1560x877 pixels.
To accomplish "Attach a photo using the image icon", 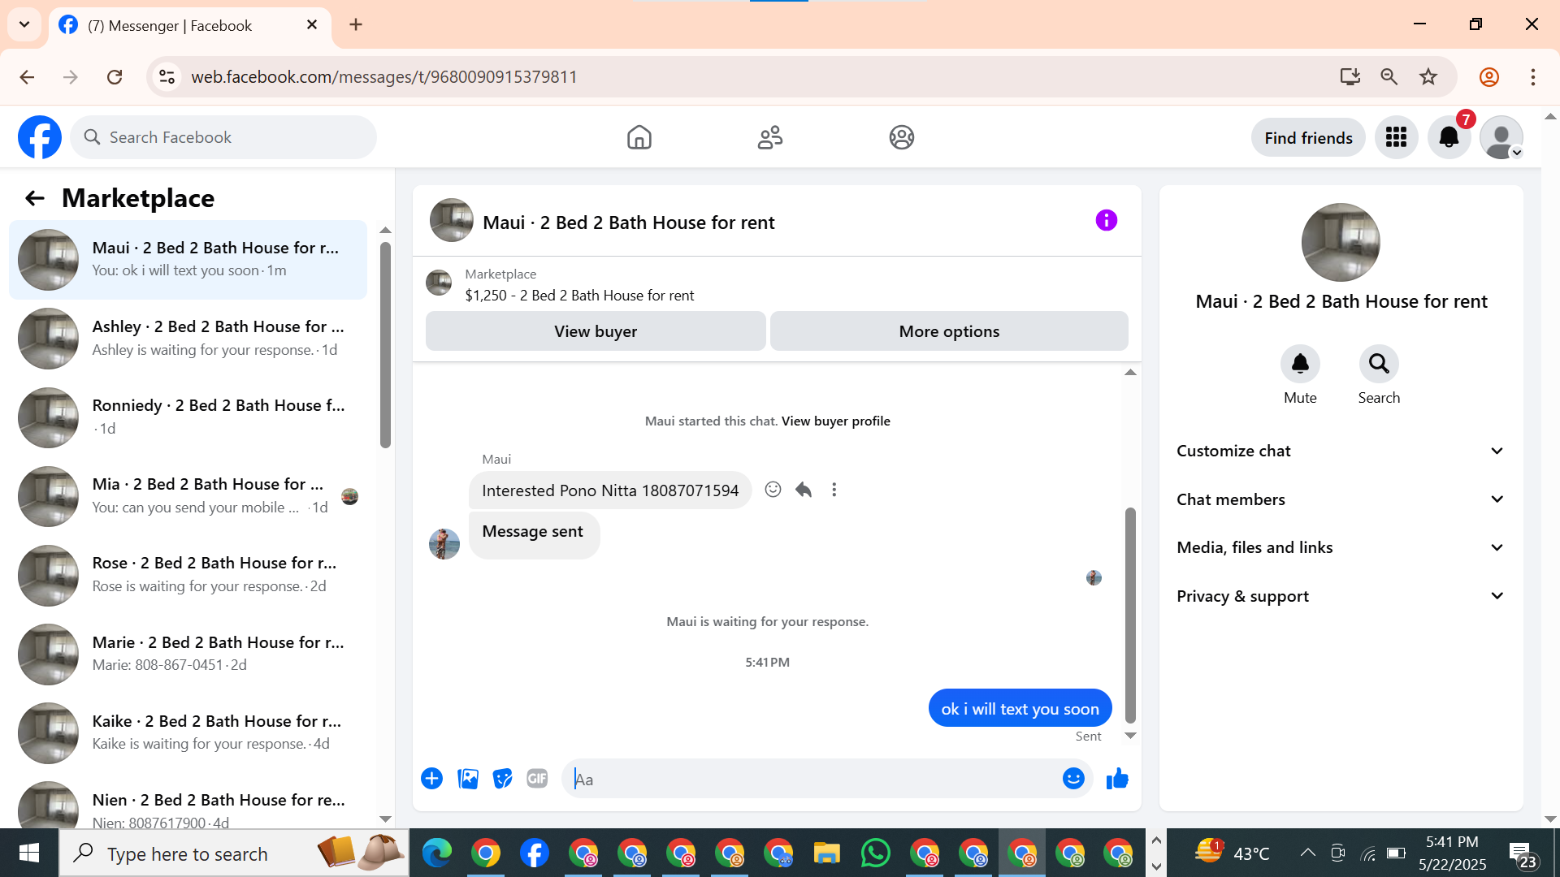I will pos(468,779).
